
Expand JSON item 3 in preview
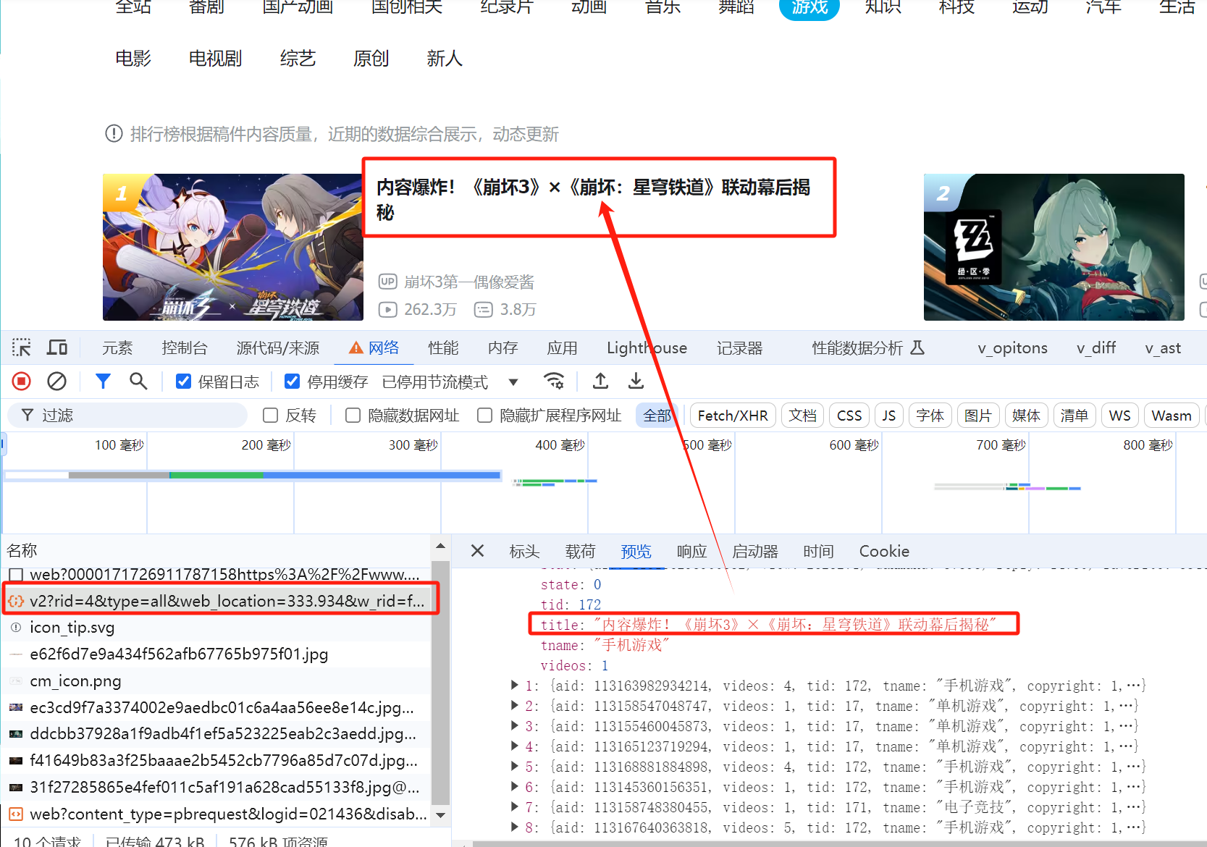pyautogui.click(x=515, y=725)
